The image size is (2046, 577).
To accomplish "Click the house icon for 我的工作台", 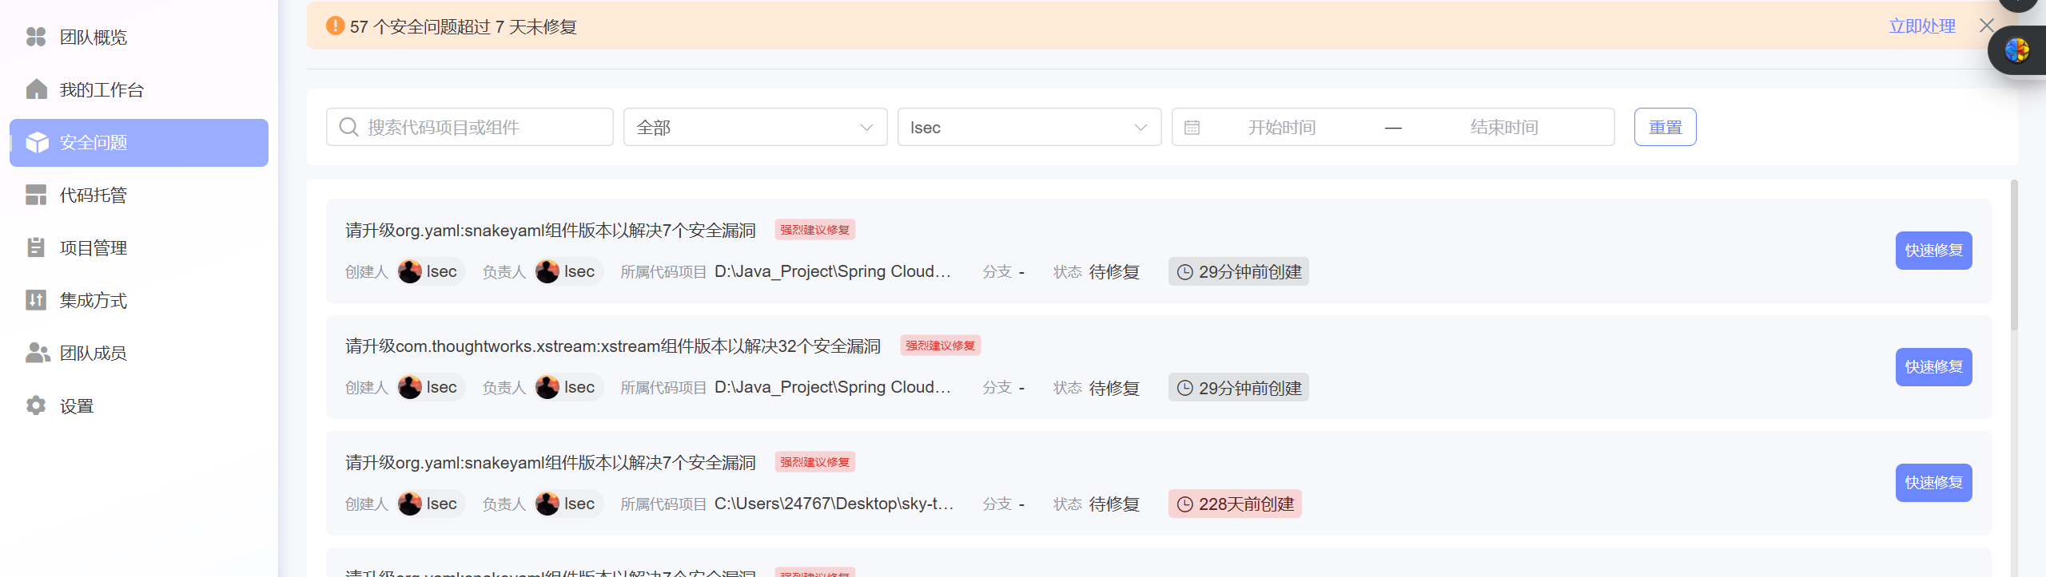I will tap(36, 89).
